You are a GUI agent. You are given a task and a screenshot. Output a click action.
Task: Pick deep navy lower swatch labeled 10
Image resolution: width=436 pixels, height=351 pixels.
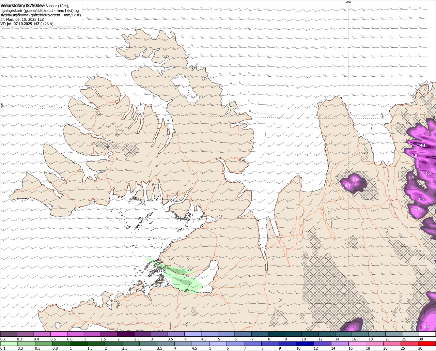305,344
